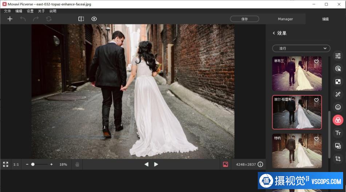Apply the 特纳 effect thumbnail

pos(297,151)
